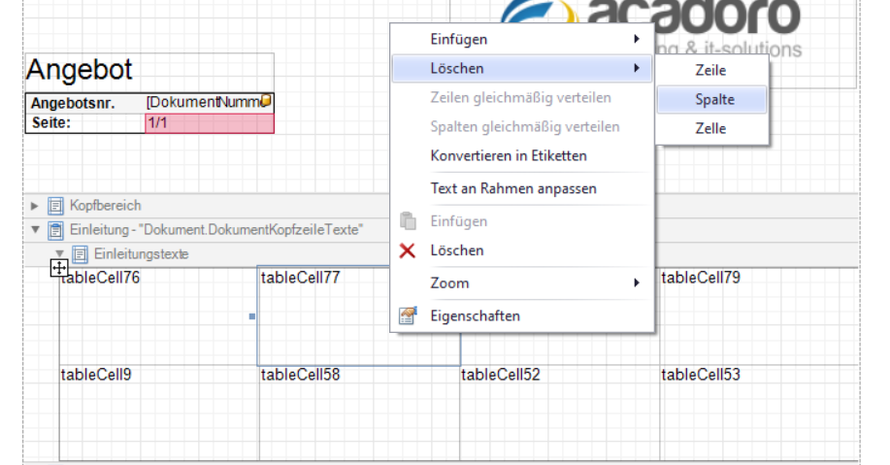This screenshot has width=890, height=465.
Task: Click the four-arrow table move handle
Action: pos(59,268)
